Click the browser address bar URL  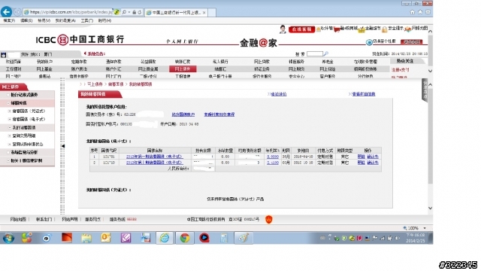tap(71, 12)
